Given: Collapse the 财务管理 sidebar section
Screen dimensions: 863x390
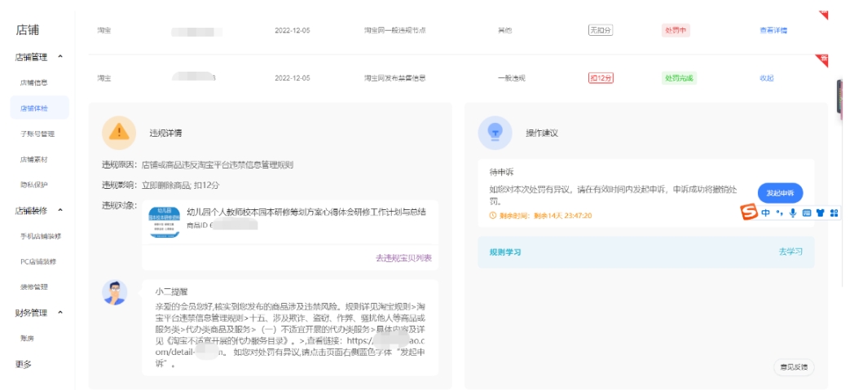Looking at the screenshot, I should pyautogui.click(x=61, y=313).
